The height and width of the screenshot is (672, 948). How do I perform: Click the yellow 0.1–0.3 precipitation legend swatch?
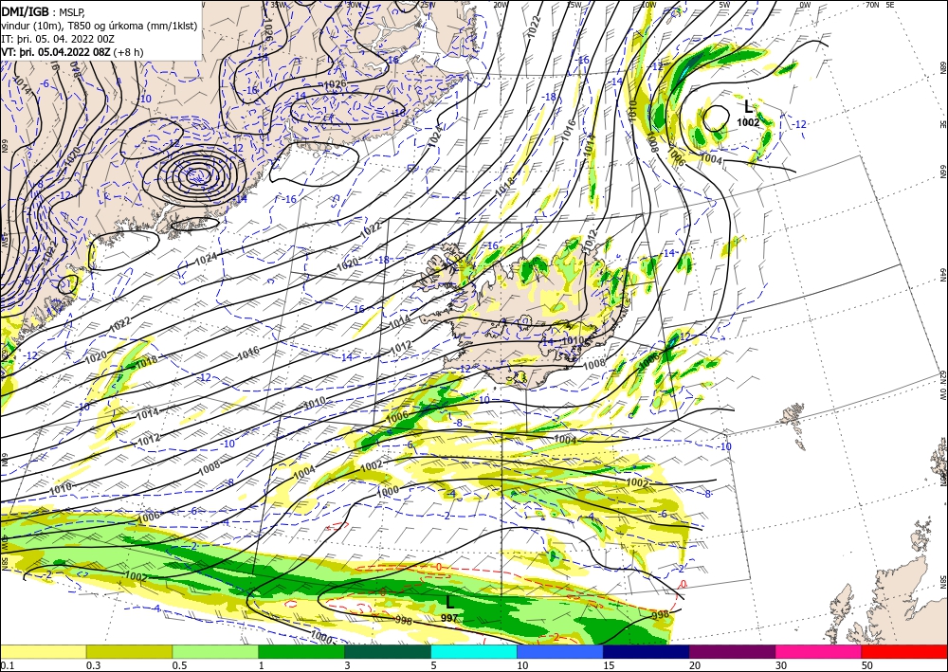tap(43, 651)
